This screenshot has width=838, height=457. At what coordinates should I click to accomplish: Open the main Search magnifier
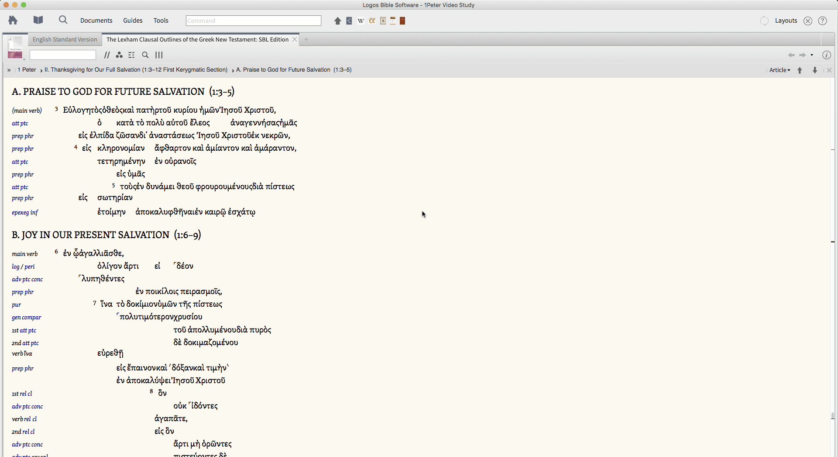tap(63, 20)
